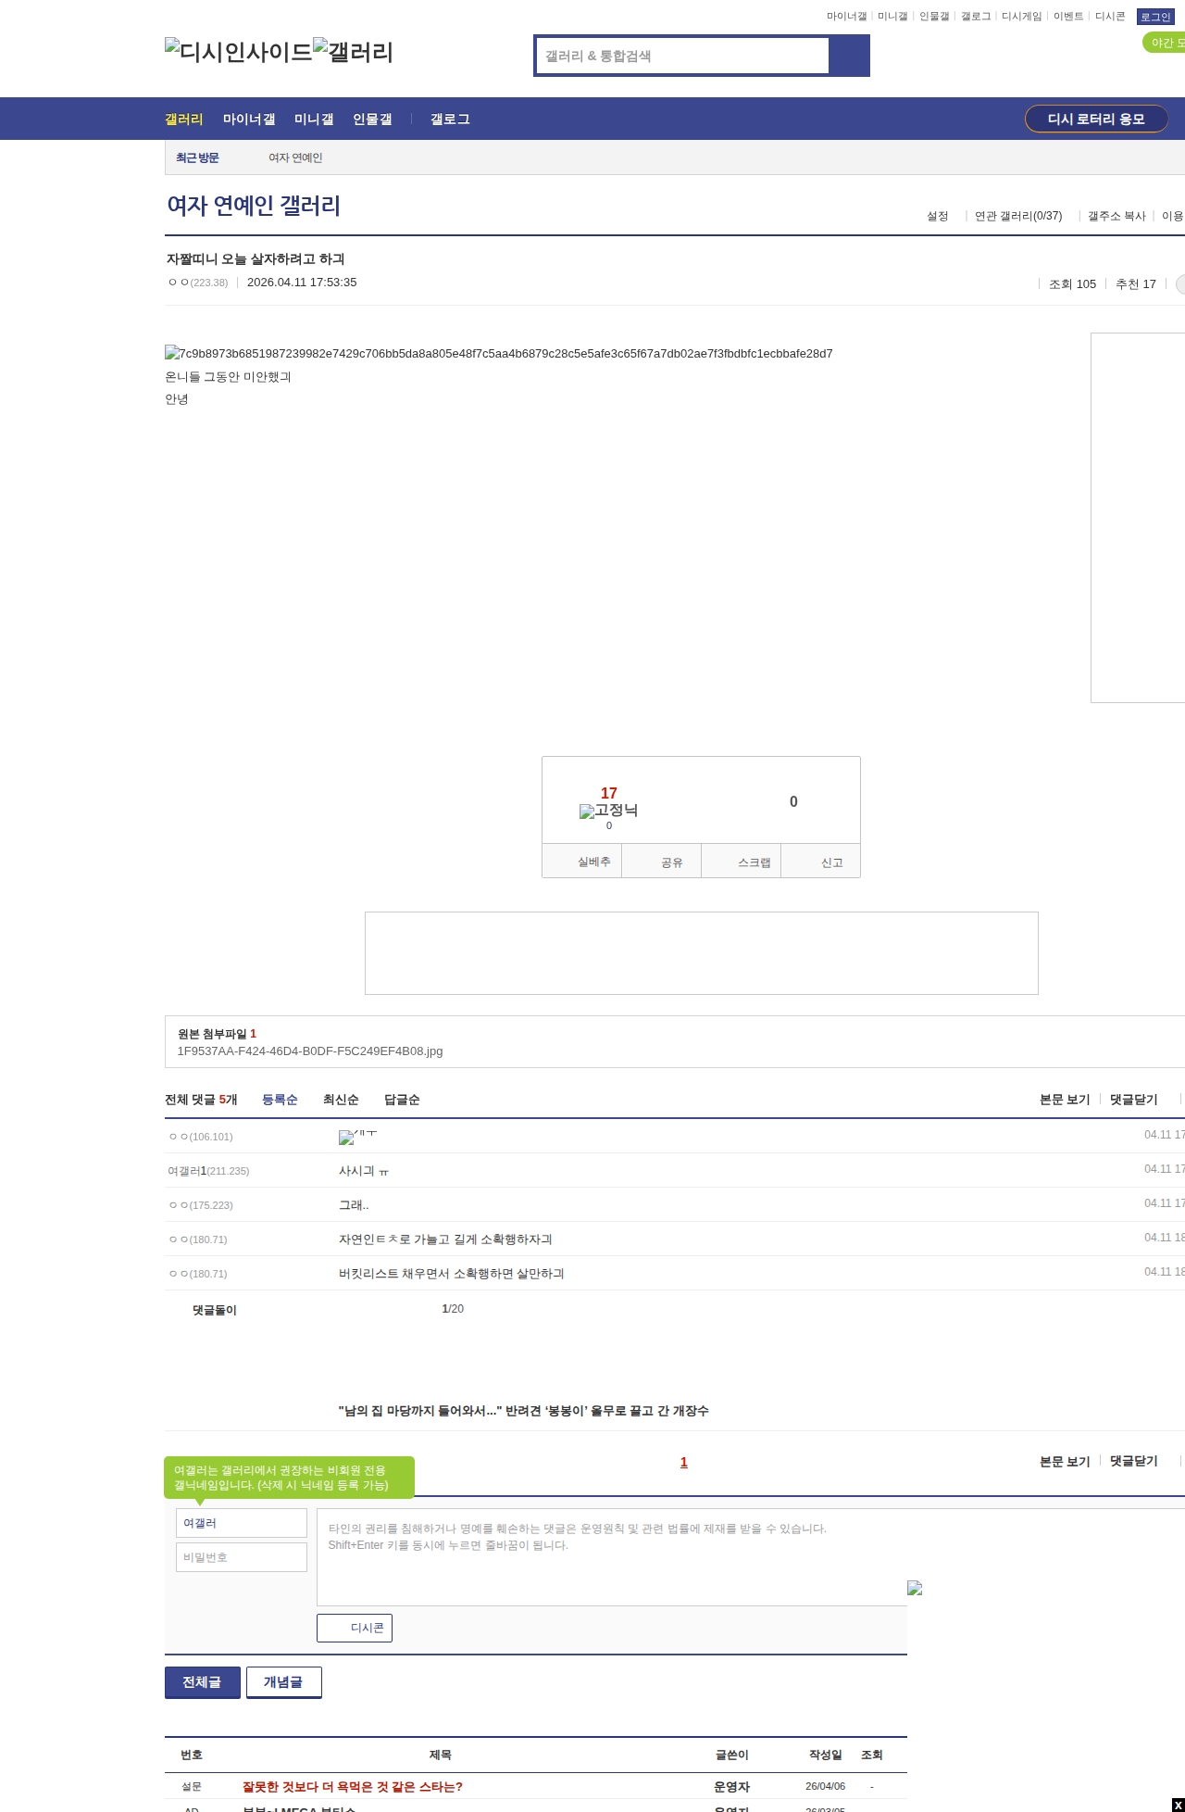1185x1812 pixels.
Task: Switch to the 전체글 list
Action: click(x=203, y=1682)
